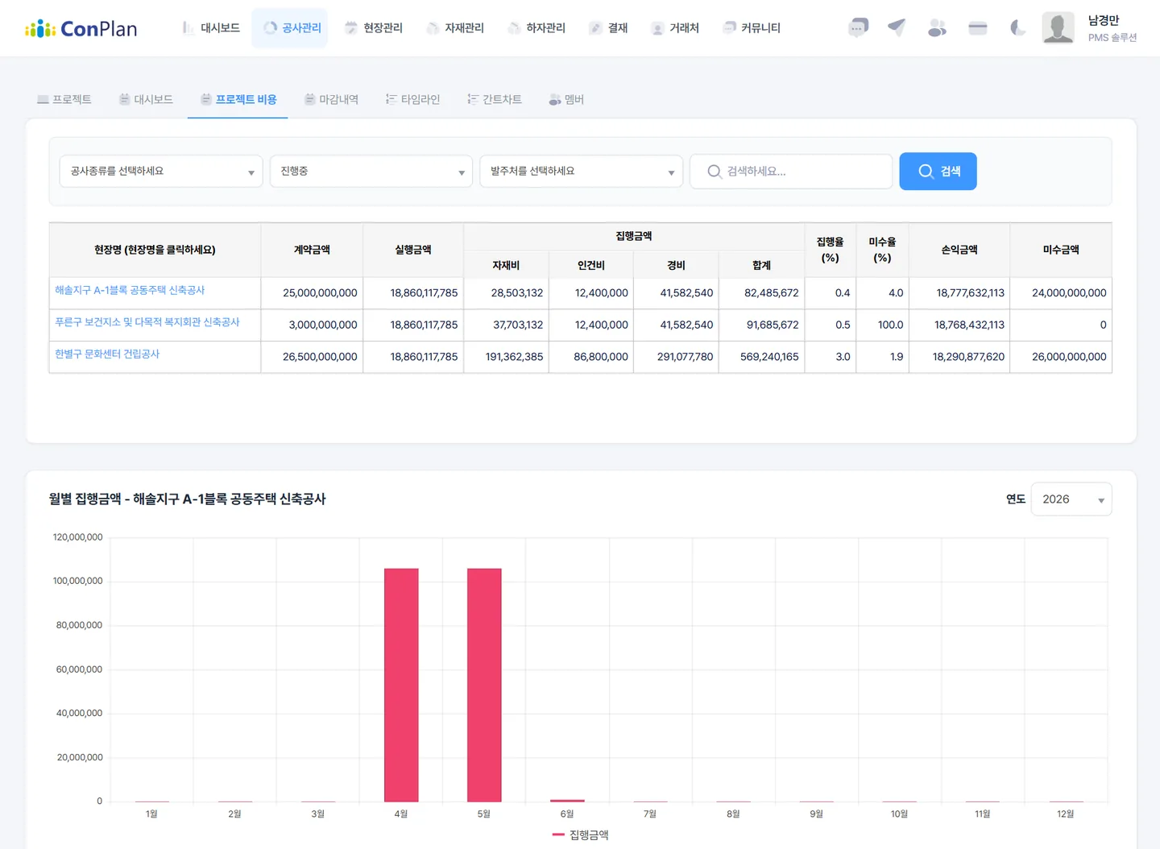This screenshot has width=1160, height=849.
Task: Expand the 공사종류를 선택하세요 dropdown
Action: (161, 172)
